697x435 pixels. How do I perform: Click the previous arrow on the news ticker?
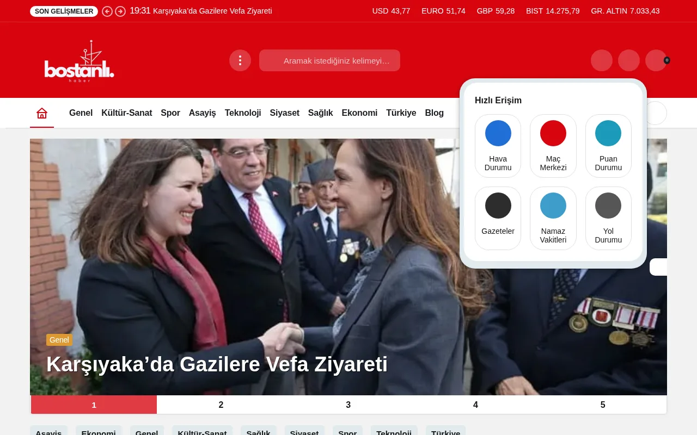click(x=107, y=11)
